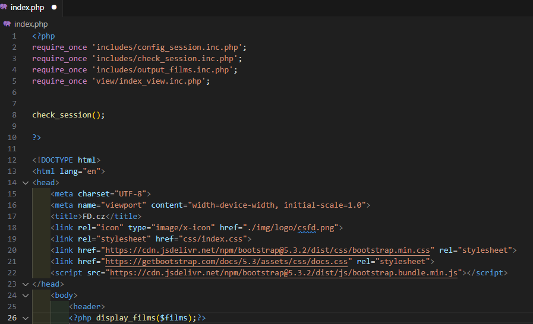533x324 pixels.
Task: Fold the body element at line 24
Action: tap(25, 296)
